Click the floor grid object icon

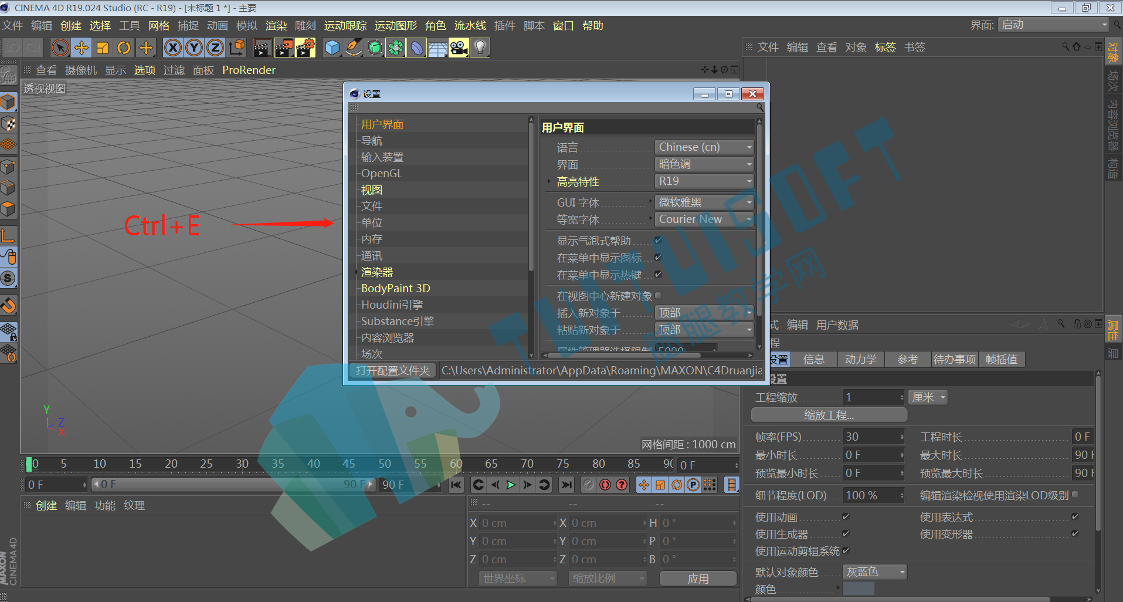(x=438, y=48)
